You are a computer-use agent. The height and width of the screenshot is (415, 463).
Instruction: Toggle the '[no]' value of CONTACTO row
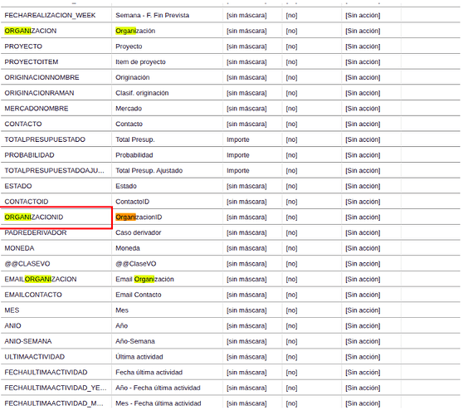291,124
